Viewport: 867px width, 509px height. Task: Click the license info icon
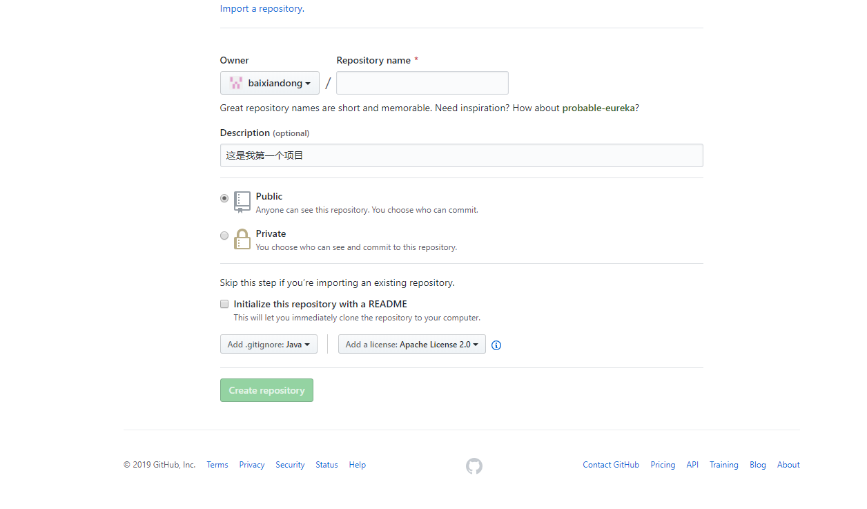coord(496,345)
